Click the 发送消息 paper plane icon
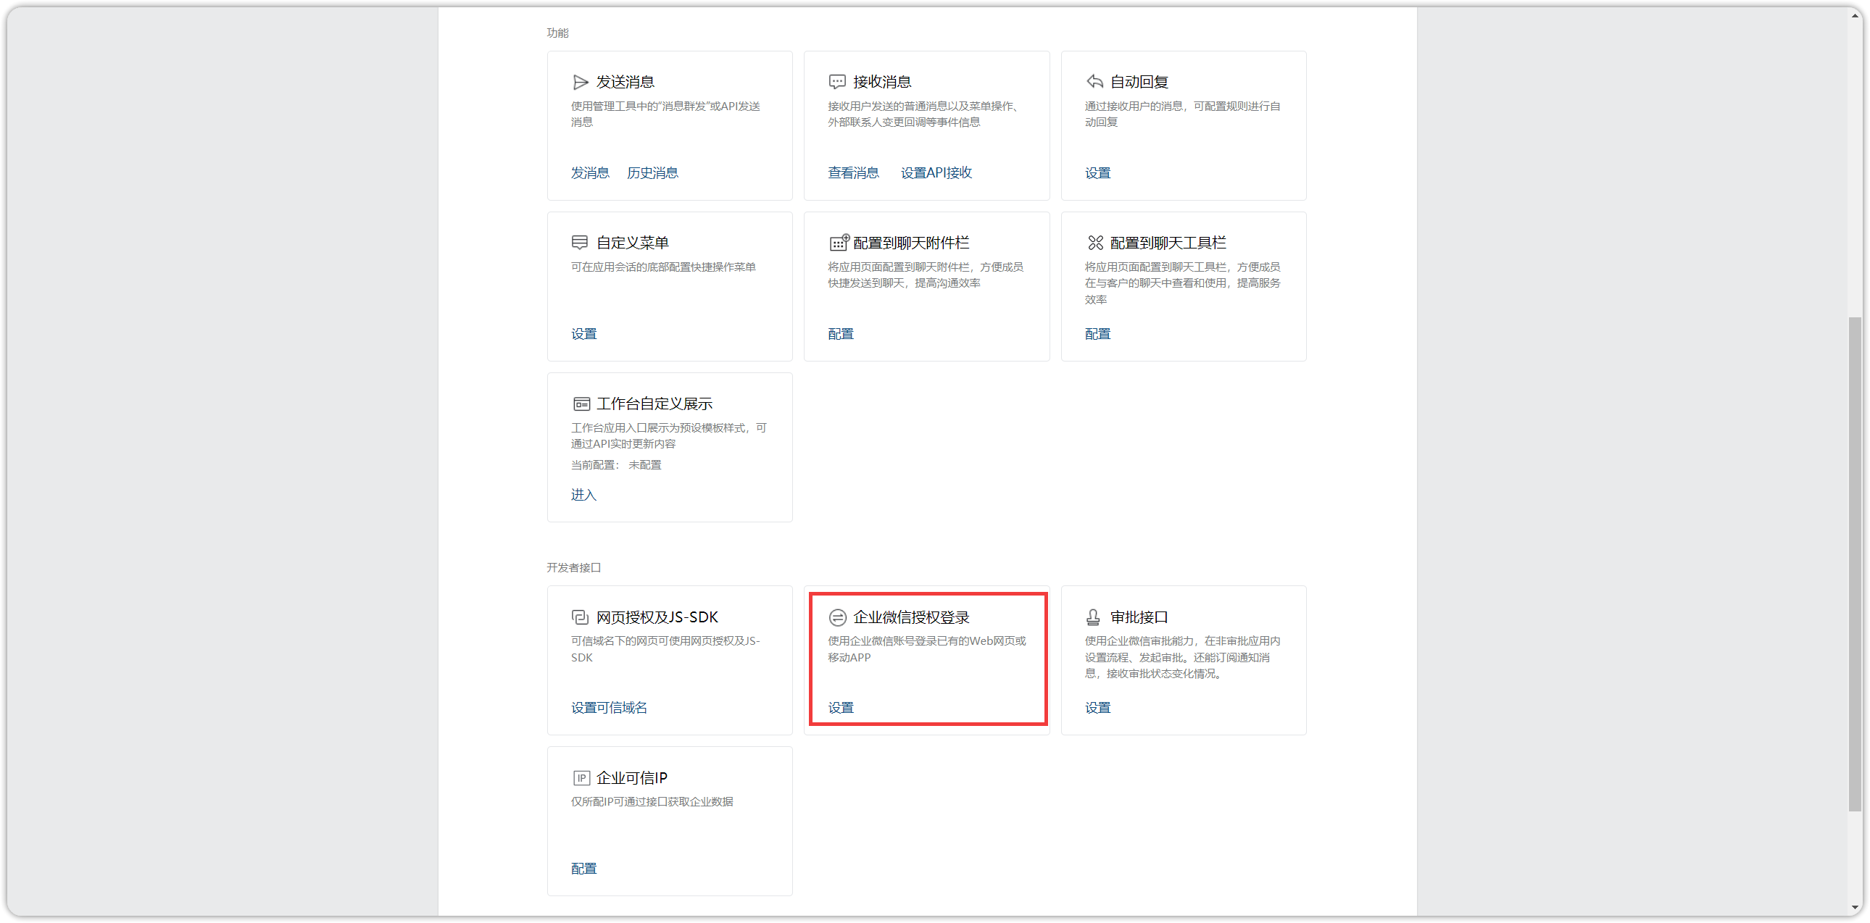This screenshot has width=1870, height=923. click(580, 82)
